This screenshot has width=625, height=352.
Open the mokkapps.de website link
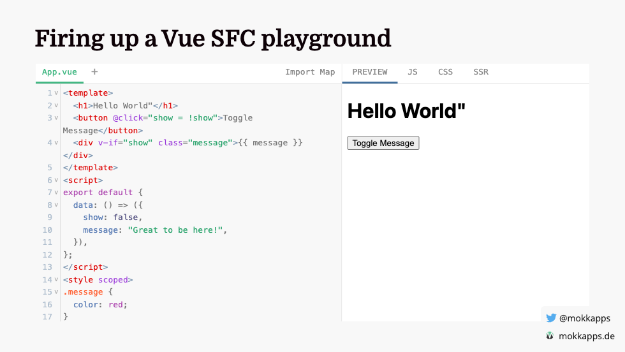[586, 336]
